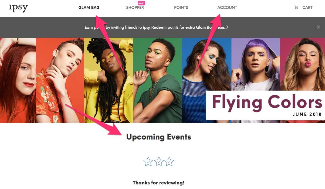This screenshot has height=189, width=325.
Task: Click the first review star
Action: click(148, 161)
